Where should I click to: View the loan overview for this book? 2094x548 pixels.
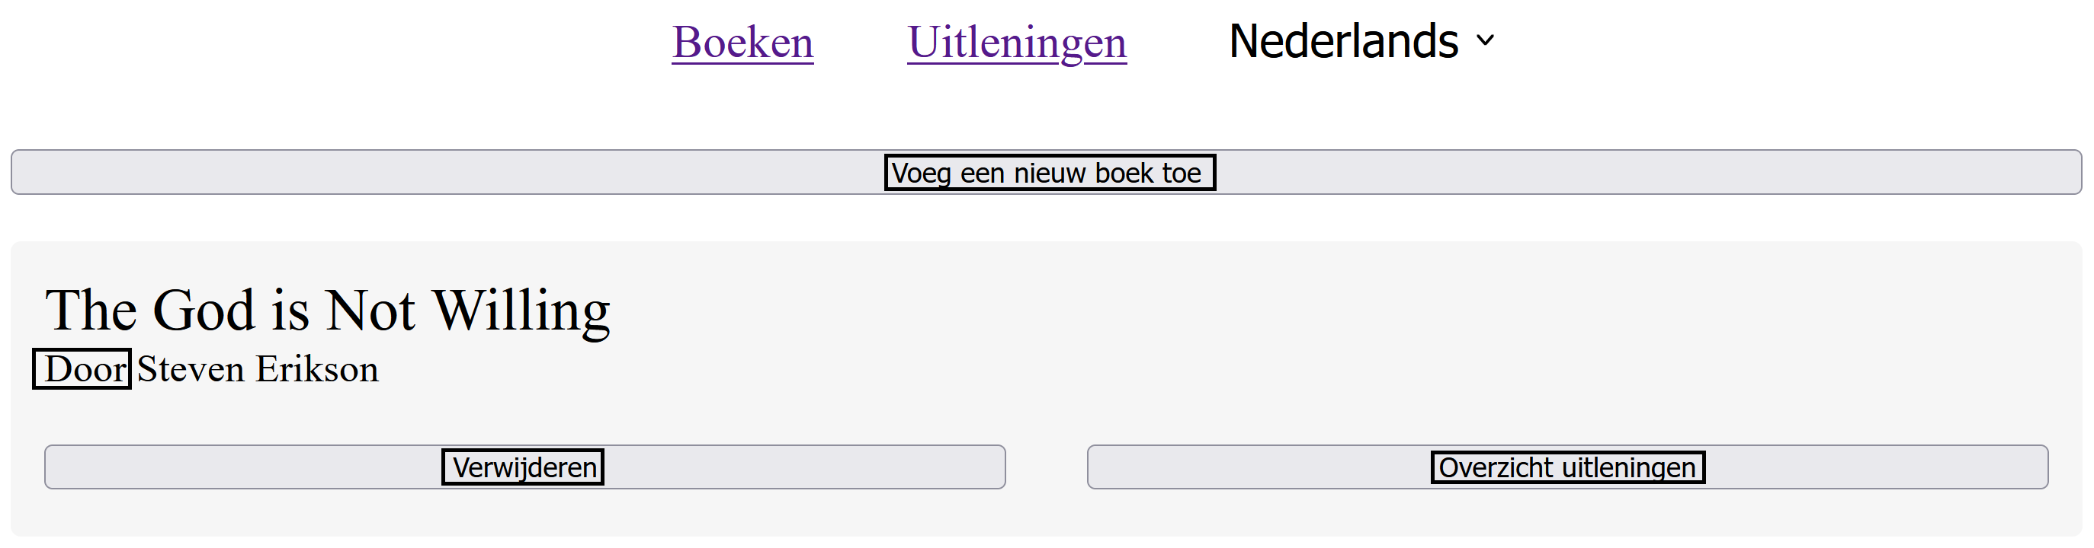click(1566, 467)
